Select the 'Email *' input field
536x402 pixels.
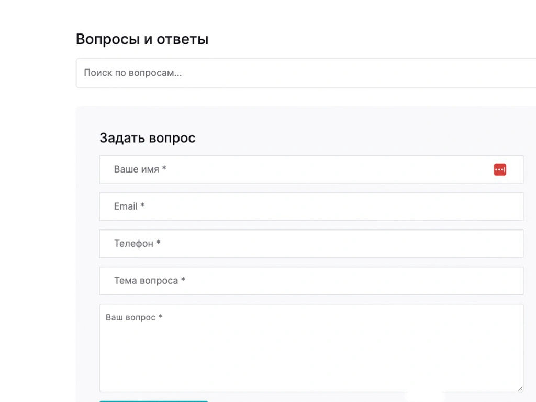(311, 207)
